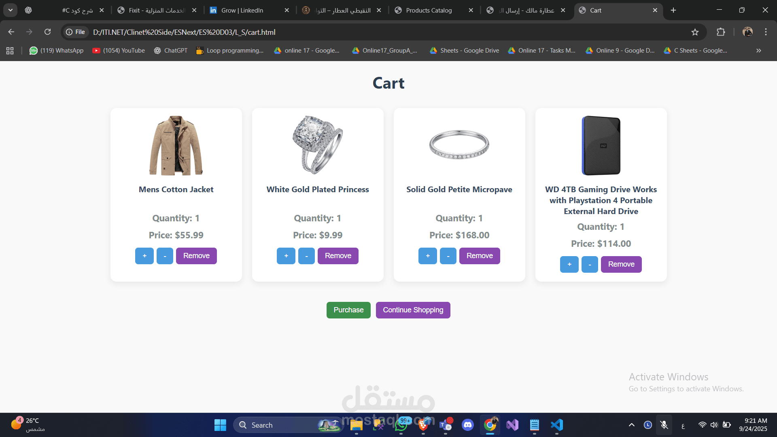Screen dimensions: 777x437
Task: Open the apps grid in bookmarks bar
Action: [10, 51]
